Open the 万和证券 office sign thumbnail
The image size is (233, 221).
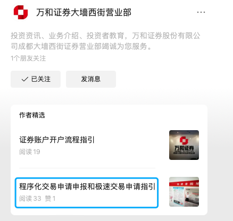(x=184, y=145)
